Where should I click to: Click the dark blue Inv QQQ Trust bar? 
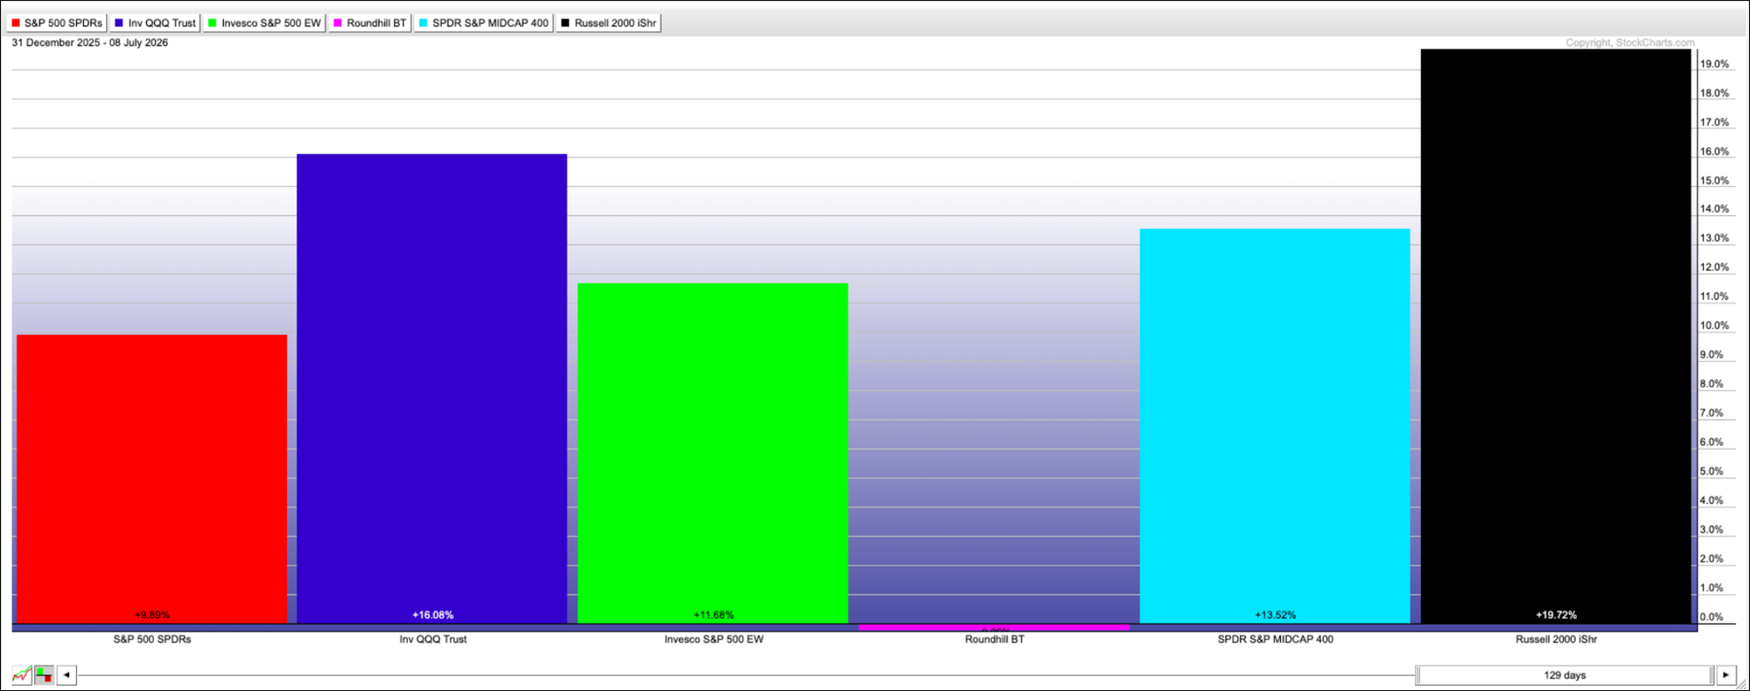pyautogui.click(x=432, y=388)
